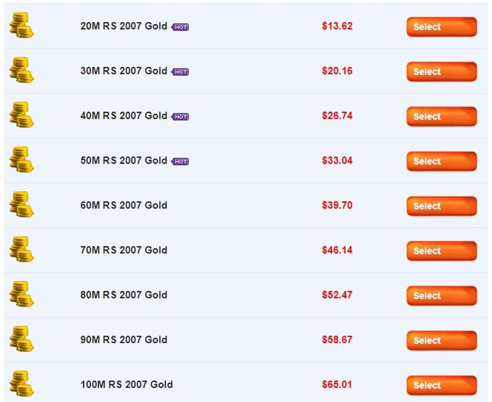Click the gold coins icon for 100M gold
The image size is (492, 402).
tap(22, 384)
